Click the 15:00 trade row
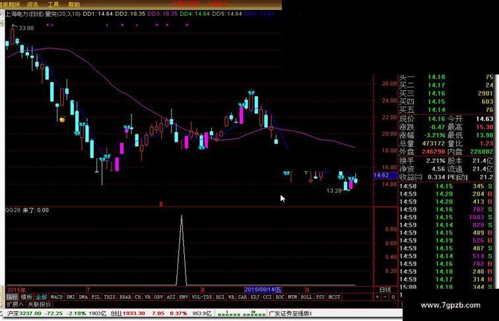Viewport: 499px width, 321px height. tap(446, 287)
